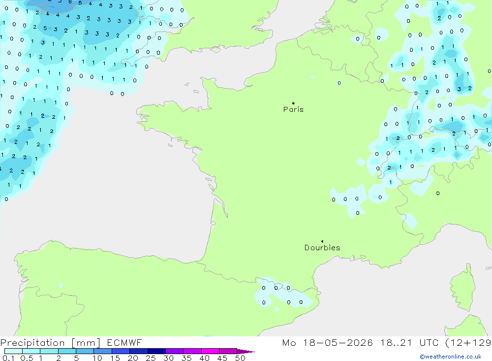The width and height of the screenshot is (492, 361).
Task: Open the weatheronline.co.uk copyright link
Action: [451, 357]
